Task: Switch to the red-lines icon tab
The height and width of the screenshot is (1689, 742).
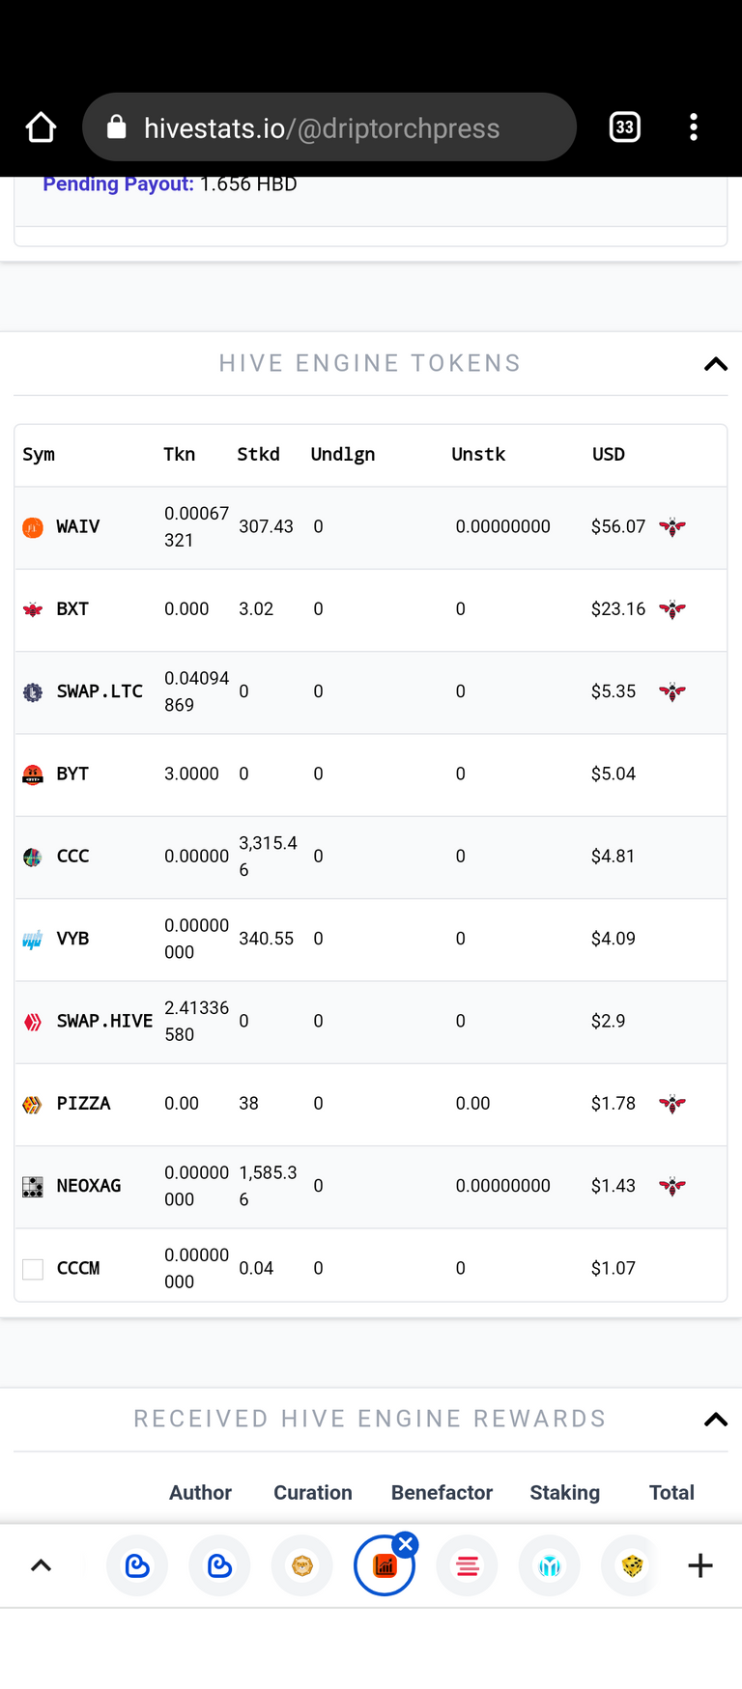Action: pyautogui.click(x=468, y=1565)
